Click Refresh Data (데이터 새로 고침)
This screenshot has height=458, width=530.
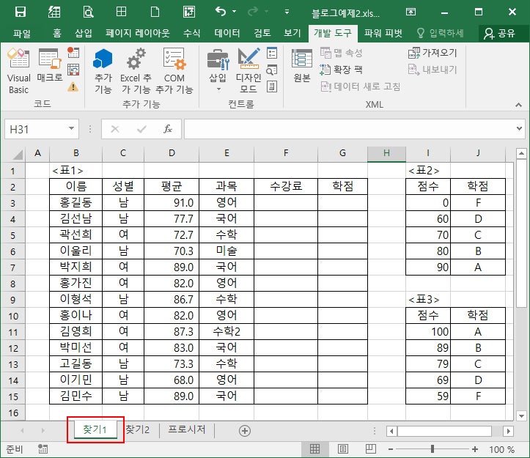pos(361,87)
